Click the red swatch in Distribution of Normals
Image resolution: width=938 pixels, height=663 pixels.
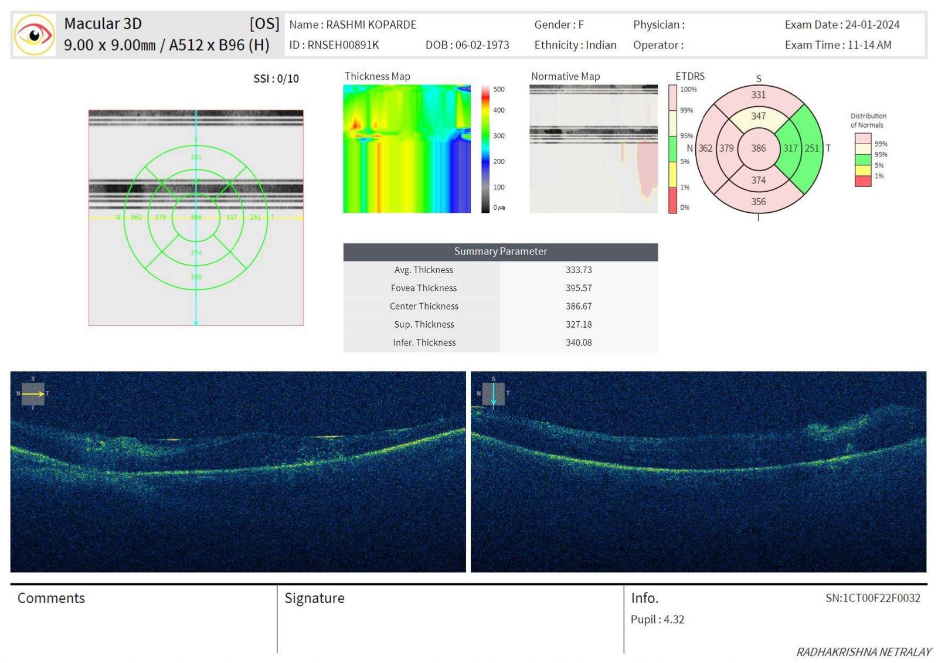(862, 181)
